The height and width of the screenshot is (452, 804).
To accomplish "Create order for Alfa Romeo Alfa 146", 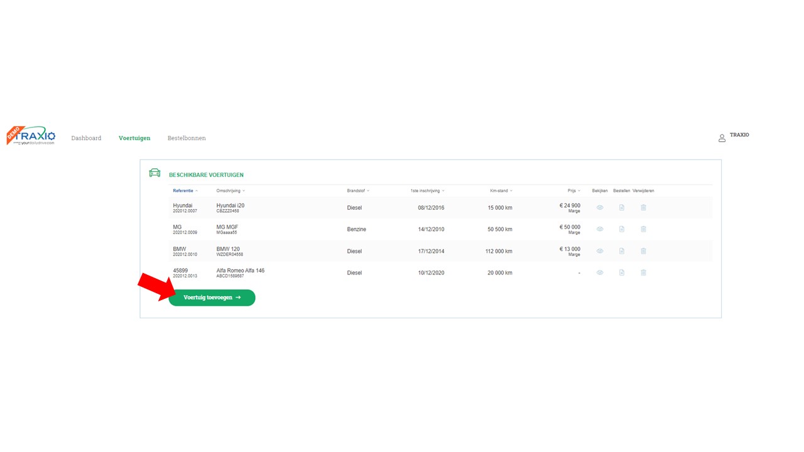I will 621,272.
